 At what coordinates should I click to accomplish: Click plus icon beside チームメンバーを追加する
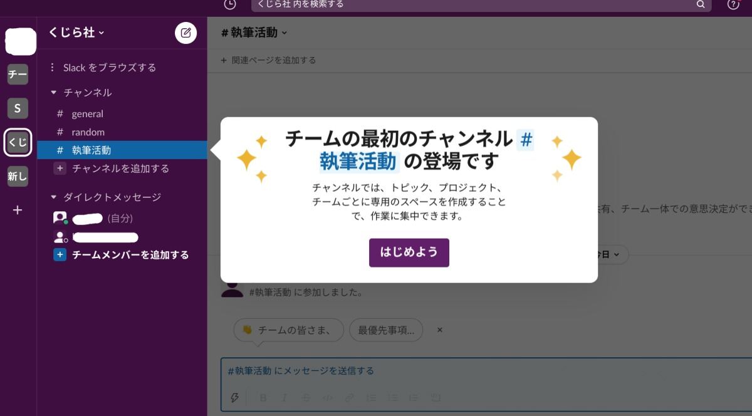pos(60,255)
